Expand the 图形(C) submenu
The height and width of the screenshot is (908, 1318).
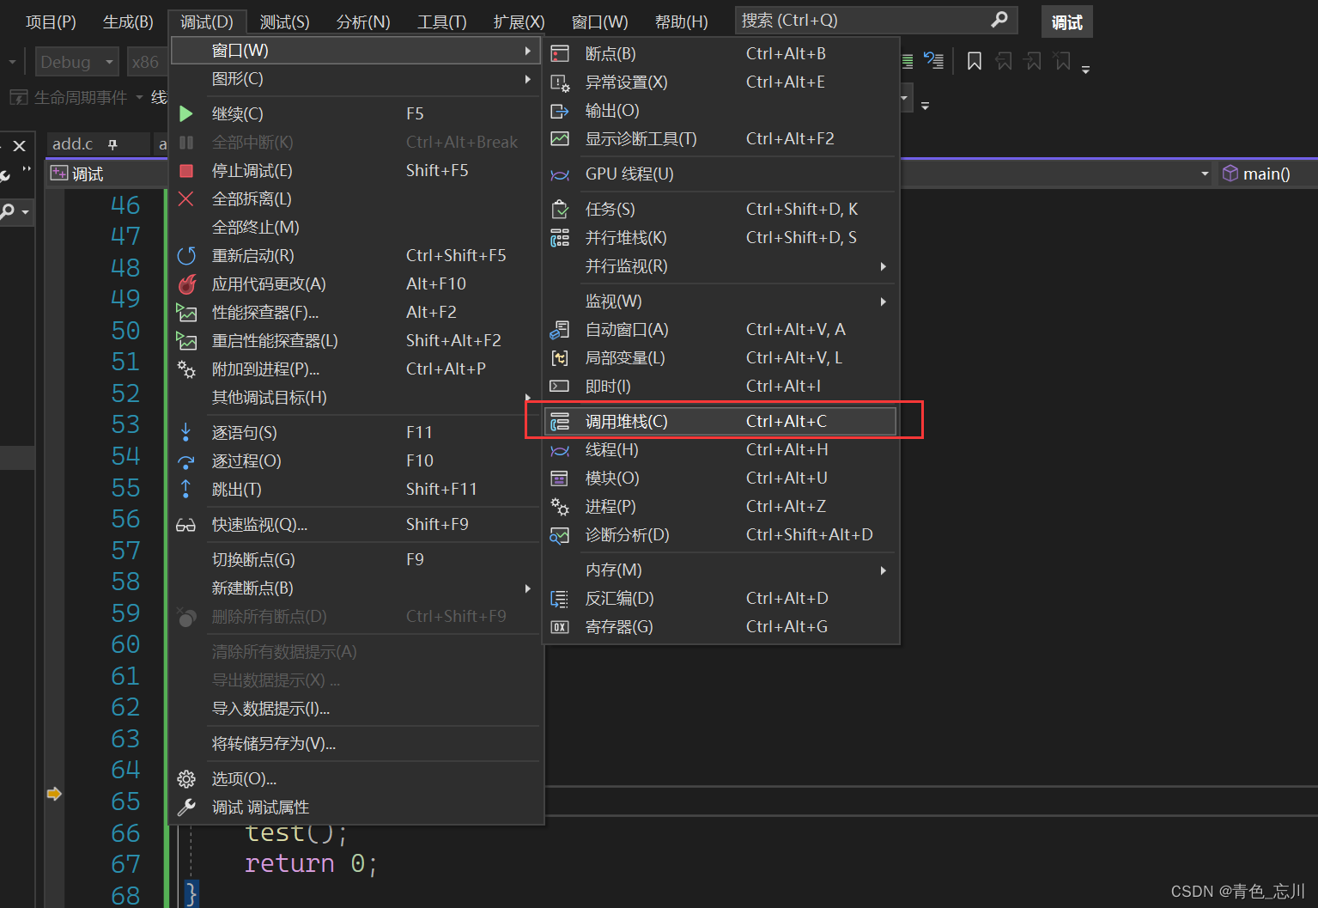tap(527, 79)
